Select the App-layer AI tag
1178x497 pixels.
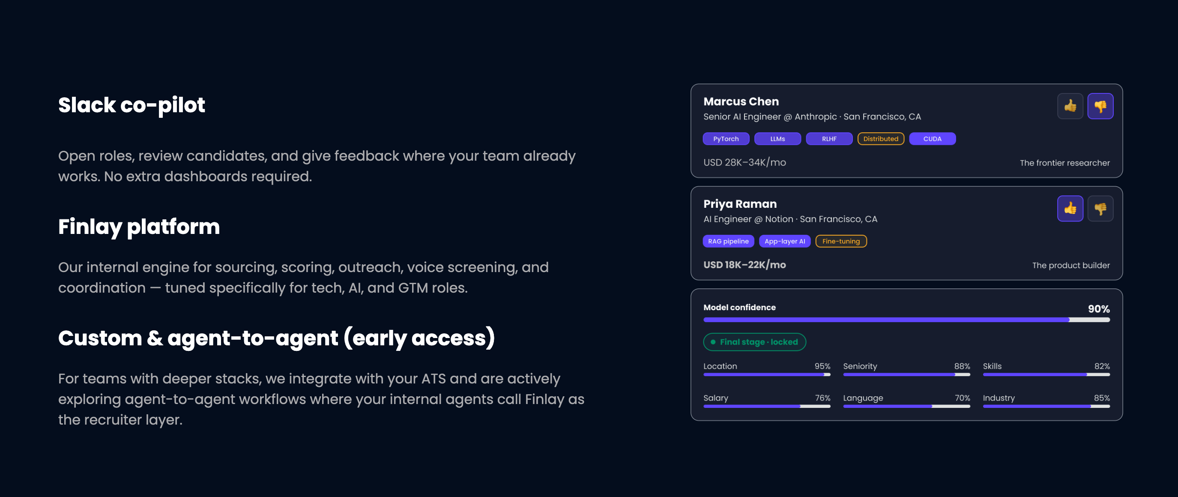pyautogui.click(x=785, y=241)
